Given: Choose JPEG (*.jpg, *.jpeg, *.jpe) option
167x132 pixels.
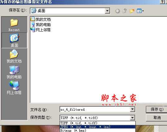Looking at the screenshot, I should point(98,127).
